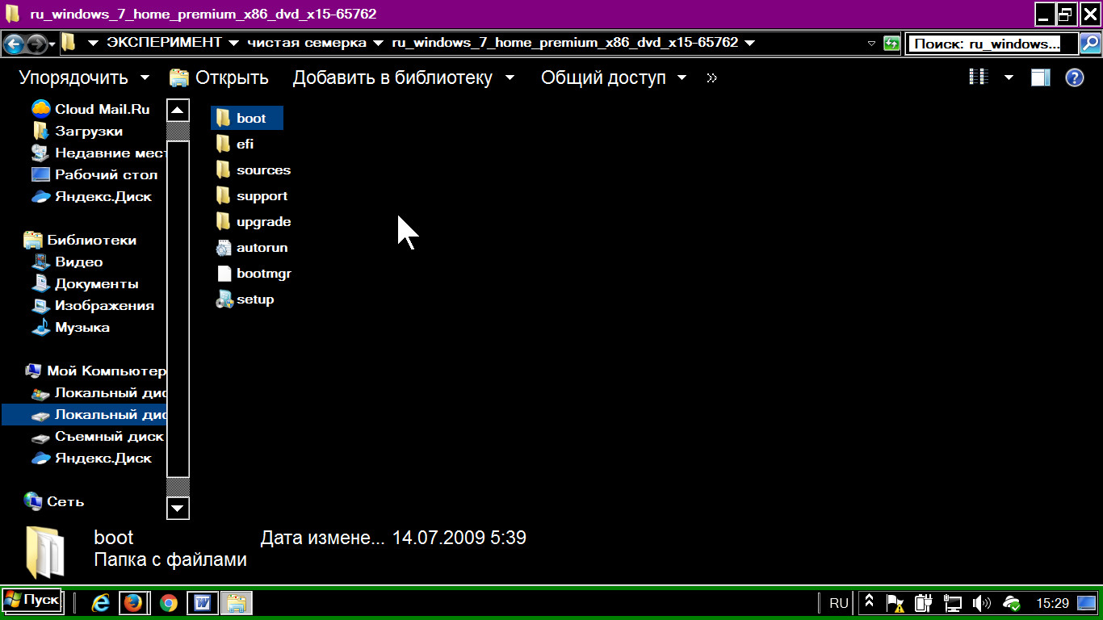Image resolution: width=1103 pixels, height=620 pixels.
Task: Open volume control in system tray
Action: click(x=982, y=603)
